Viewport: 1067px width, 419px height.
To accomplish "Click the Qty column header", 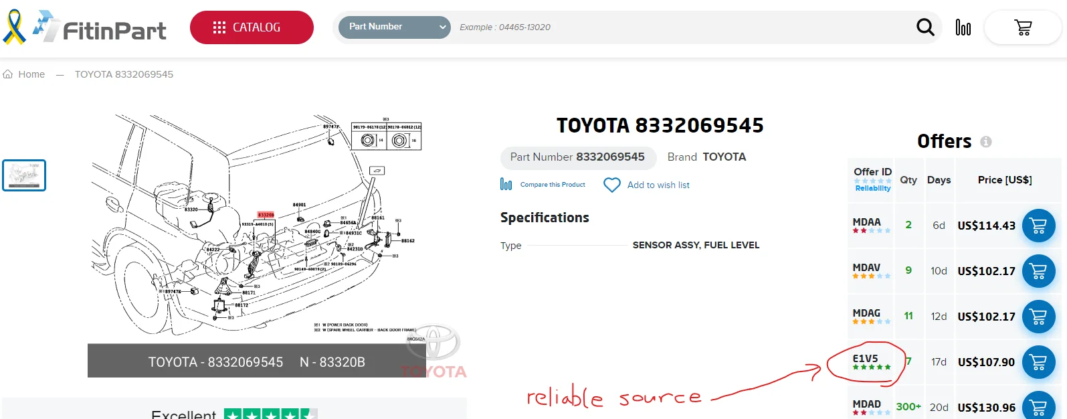I will point(908,180).
